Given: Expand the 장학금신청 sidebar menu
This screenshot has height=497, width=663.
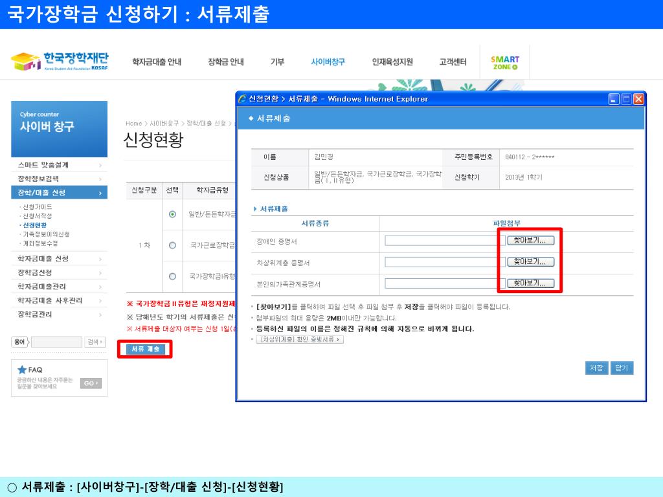Looking at the screenshot, I should click(x=59, y=272).
